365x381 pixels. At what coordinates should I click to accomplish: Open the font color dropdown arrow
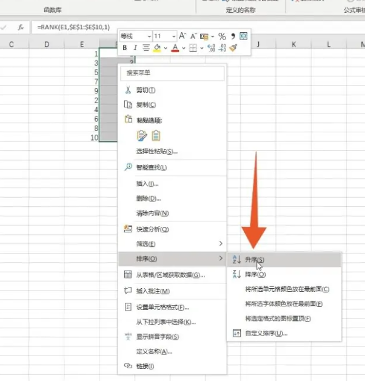click(x=184, y=48)
